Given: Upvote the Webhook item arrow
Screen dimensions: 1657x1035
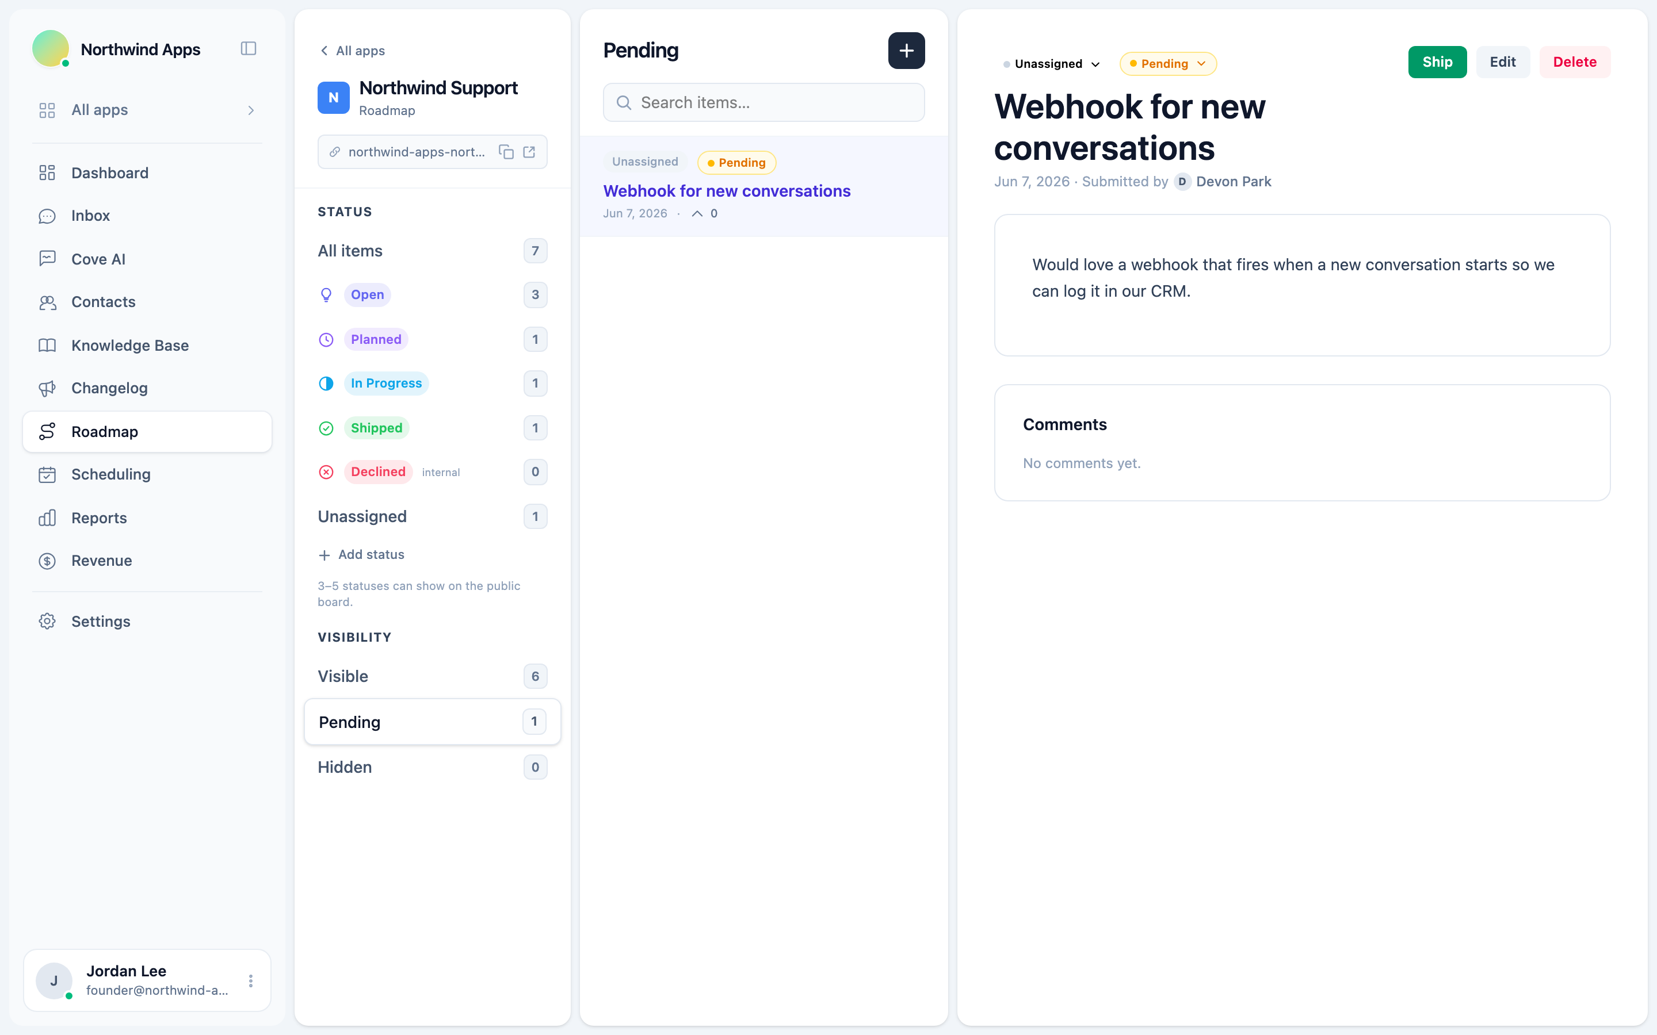Looking at the screenshot, I should pyautogui.click(x=697, y=213).
